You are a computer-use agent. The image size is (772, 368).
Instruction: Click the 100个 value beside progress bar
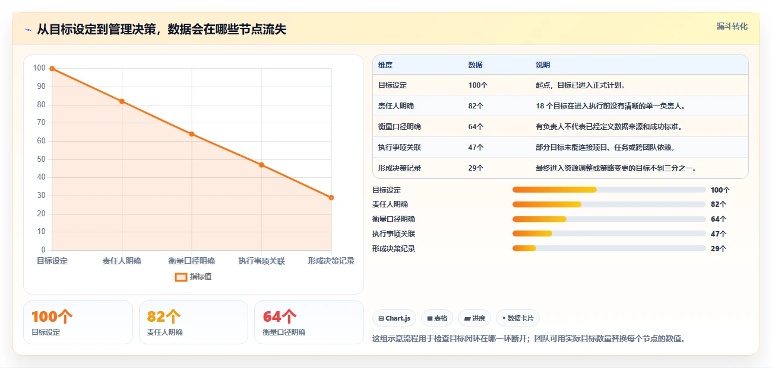coord(720,190)
